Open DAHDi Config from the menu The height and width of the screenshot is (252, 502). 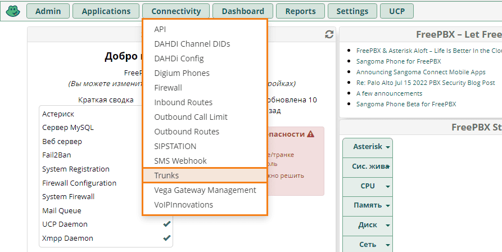coord(205,58)
